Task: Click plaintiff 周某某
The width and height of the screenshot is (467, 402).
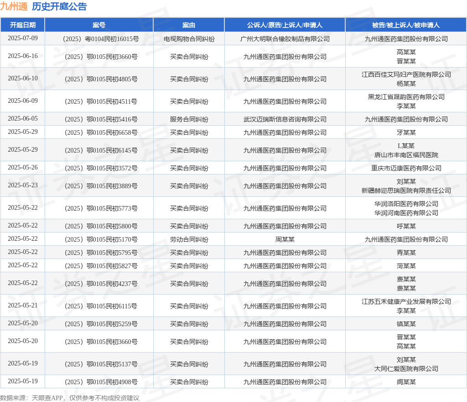Action: coord(285,239)
